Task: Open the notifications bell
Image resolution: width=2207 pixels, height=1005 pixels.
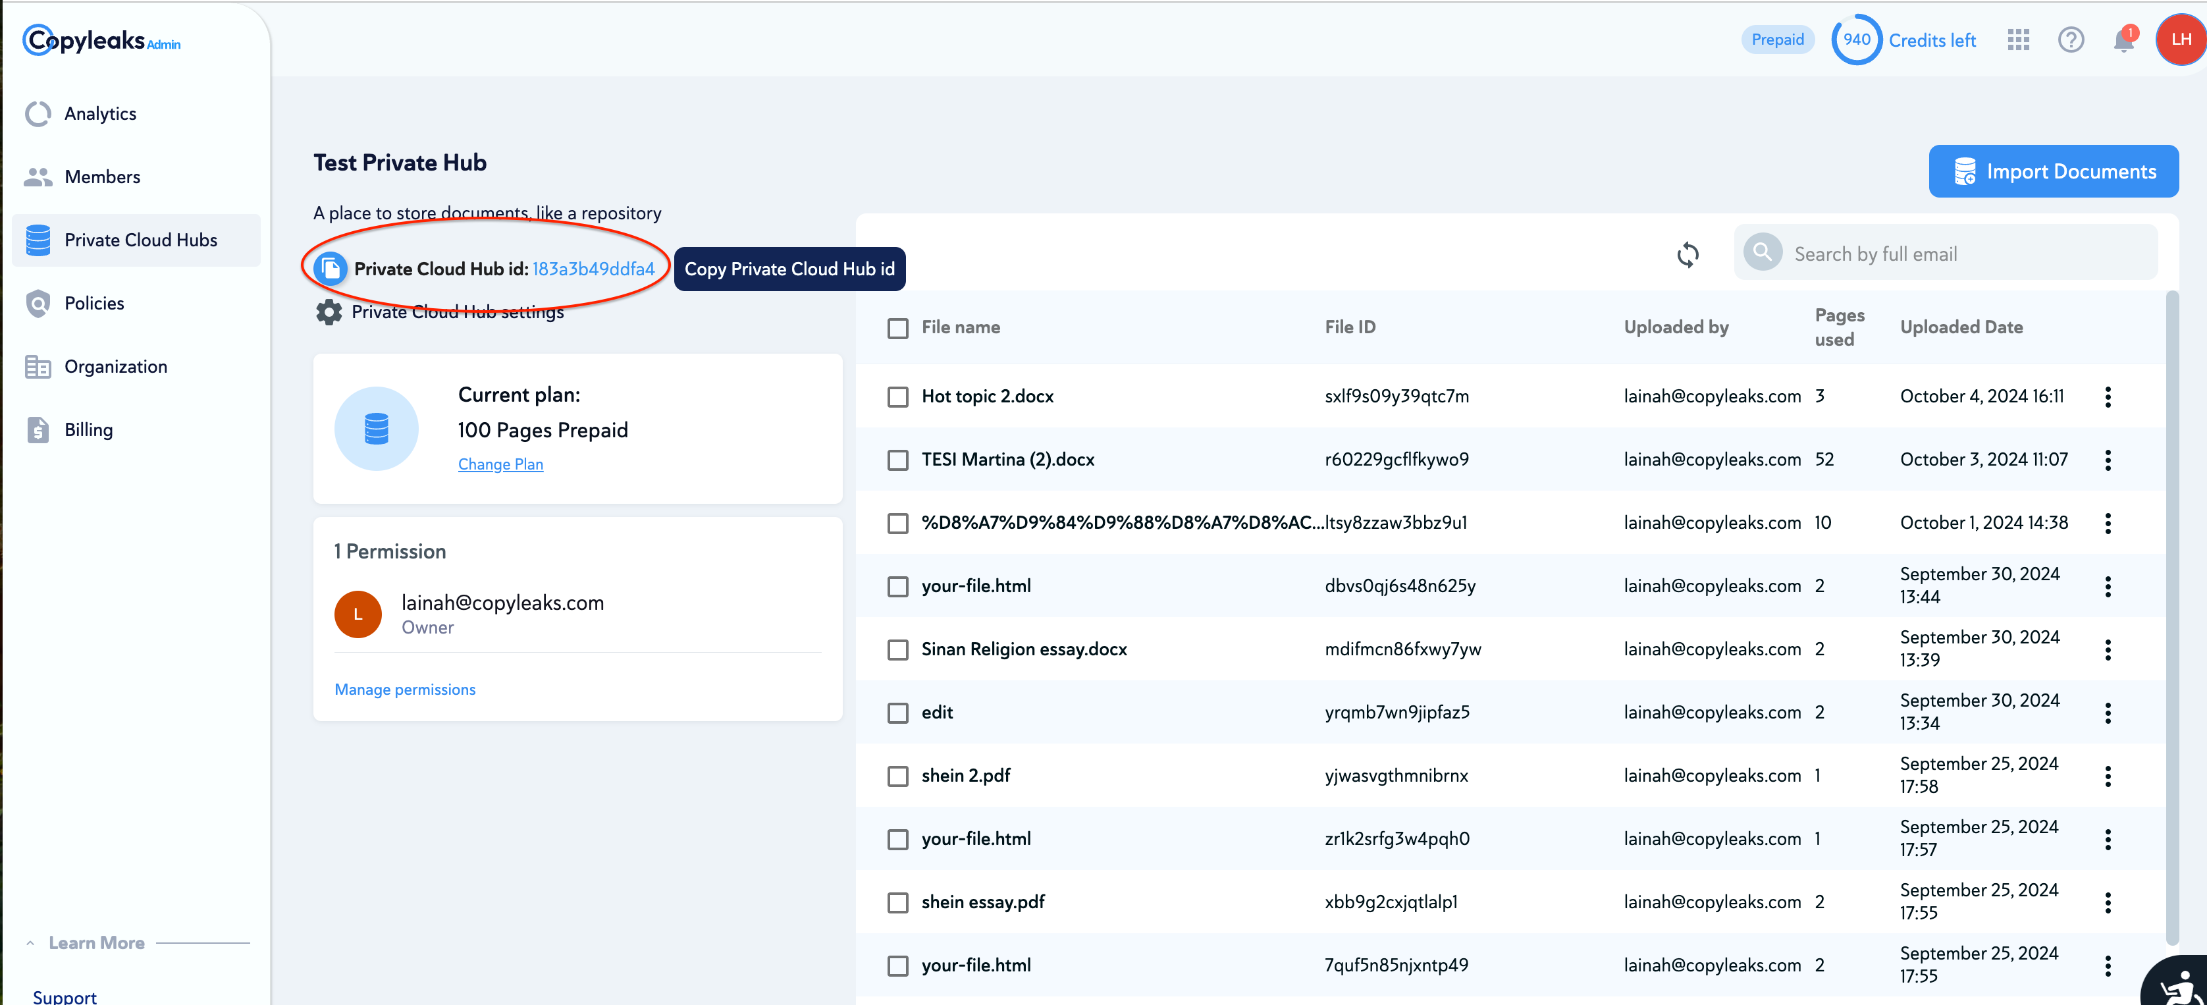Action: click(x=2125, y=40)
